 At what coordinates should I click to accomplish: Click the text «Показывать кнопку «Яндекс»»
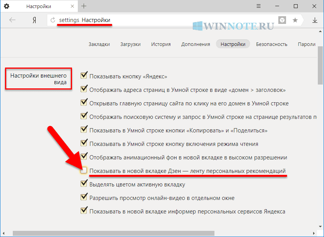pyautogui.click(x=128, y=76)
